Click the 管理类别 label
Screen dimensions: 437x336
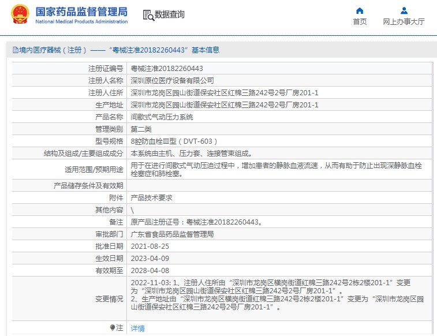tap(109, 129)
